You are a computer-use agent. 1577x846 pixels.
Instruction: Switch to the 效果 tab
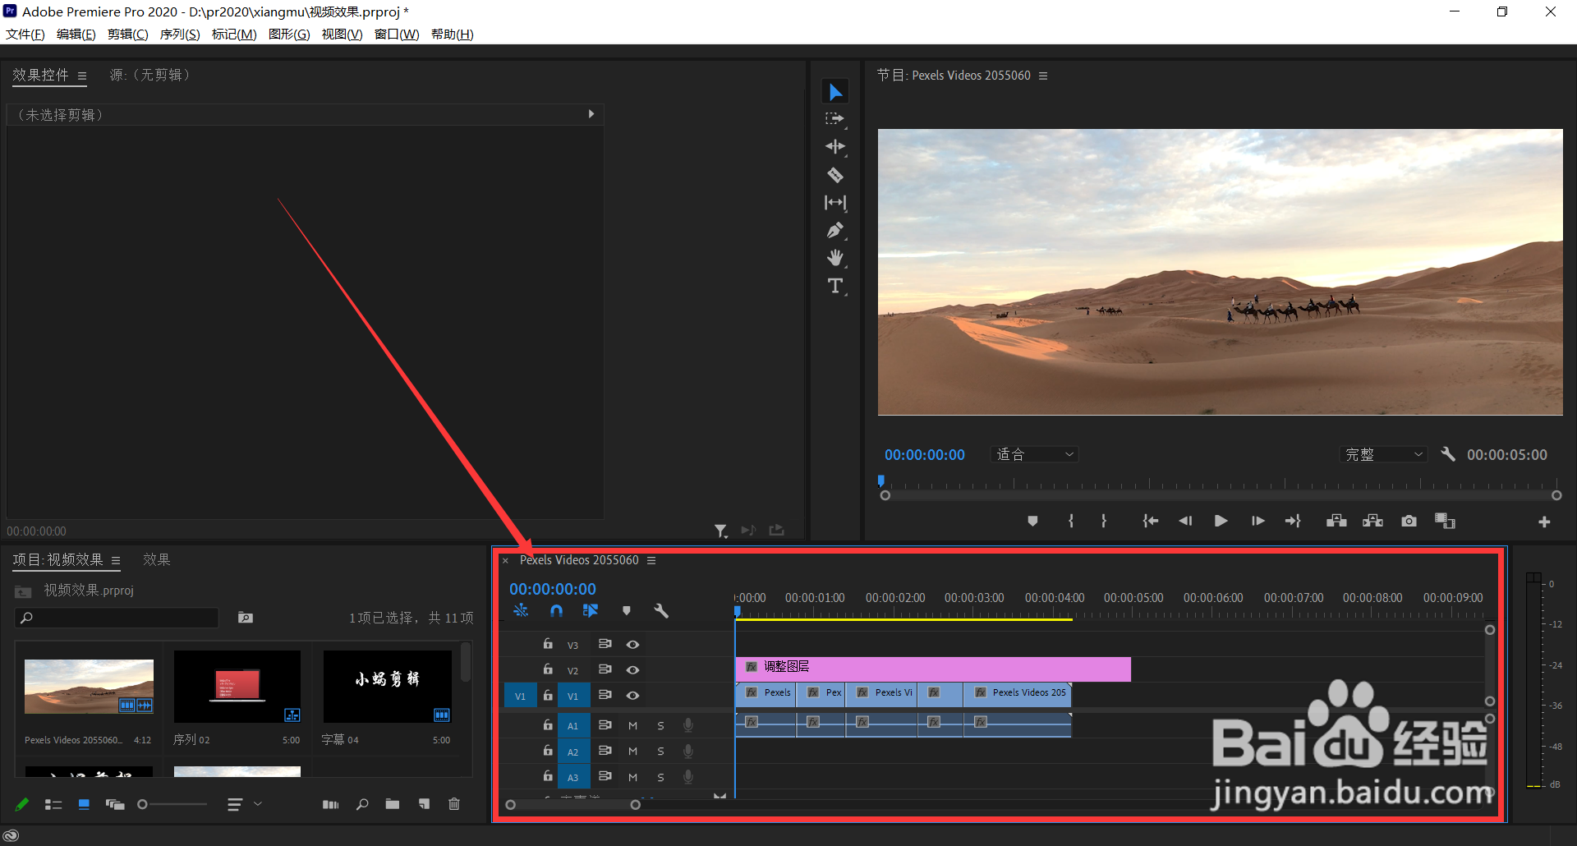coord(157,559)
